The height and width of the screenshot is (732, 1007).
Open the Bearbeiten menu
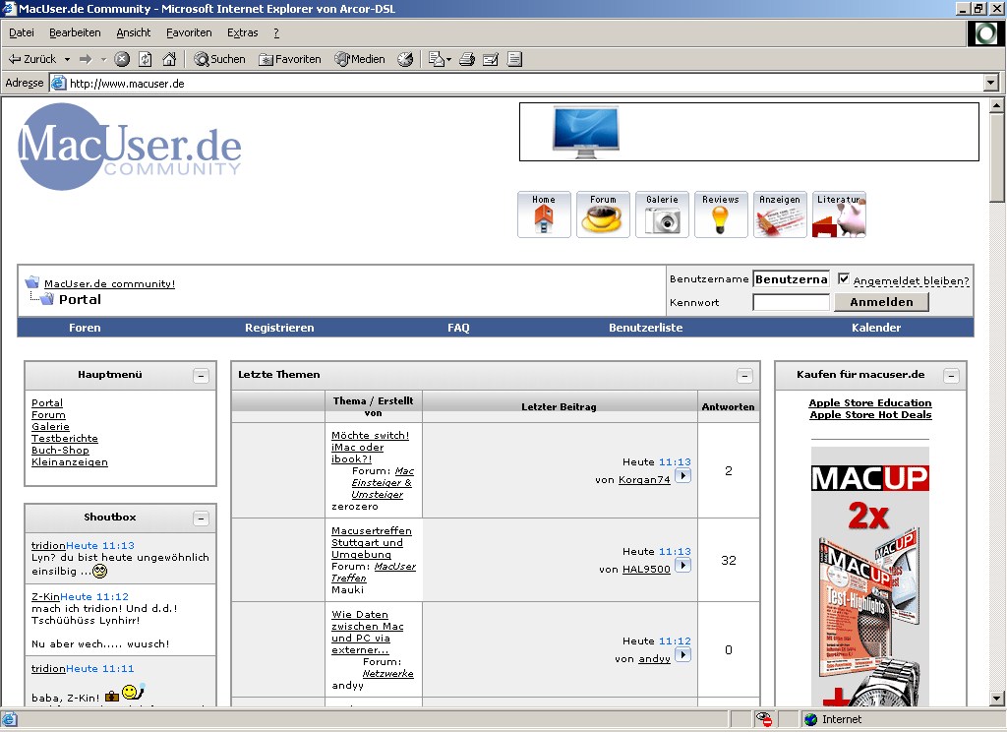pos(75,32)
